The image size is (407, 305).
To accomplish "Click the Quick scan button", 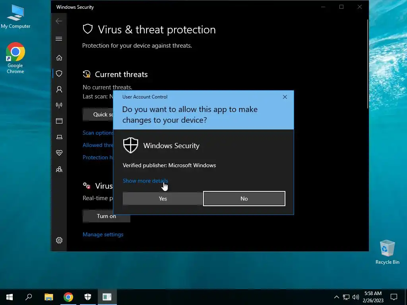I will coord(98,114).
